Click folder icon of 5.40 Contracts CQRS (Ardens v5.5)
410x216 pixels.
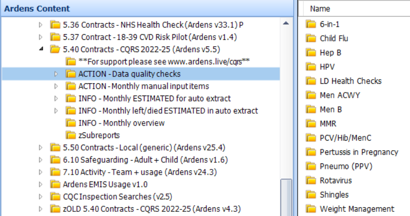[x=55, y=49]
